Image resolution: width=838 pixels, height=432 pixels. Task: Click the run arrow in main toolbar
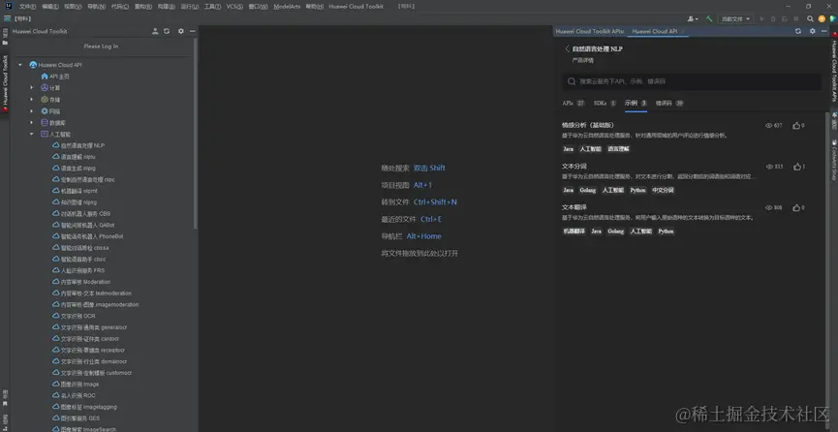pos(761,18)
